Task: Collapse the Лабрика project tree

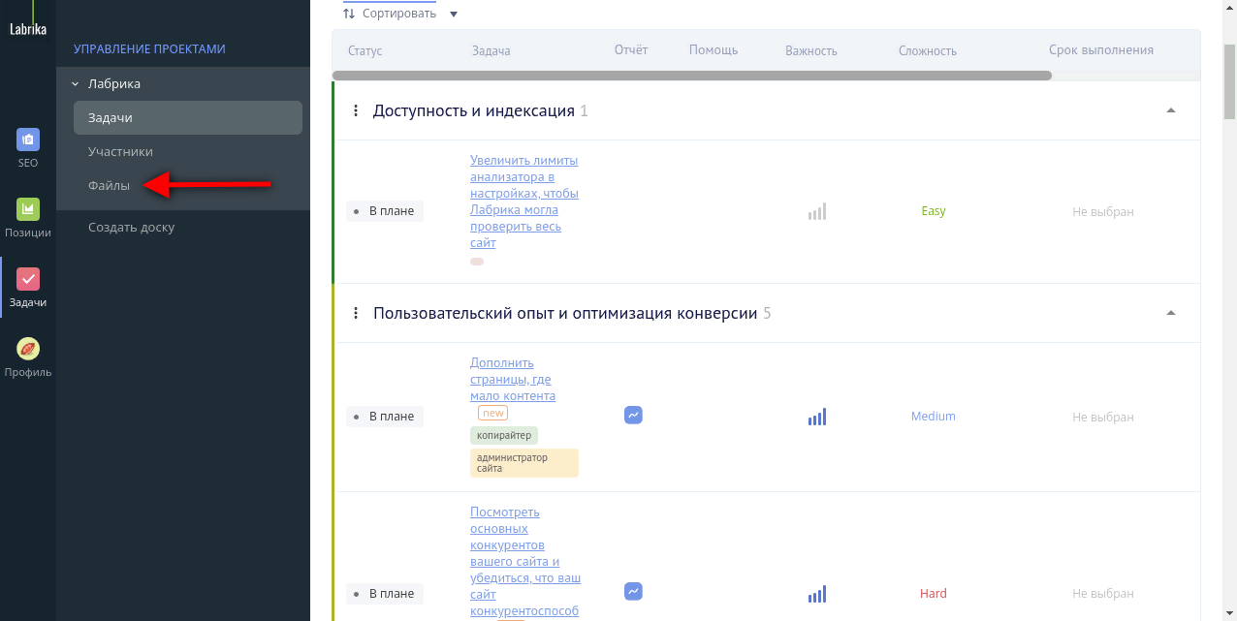Action: [x=75, y=84]
